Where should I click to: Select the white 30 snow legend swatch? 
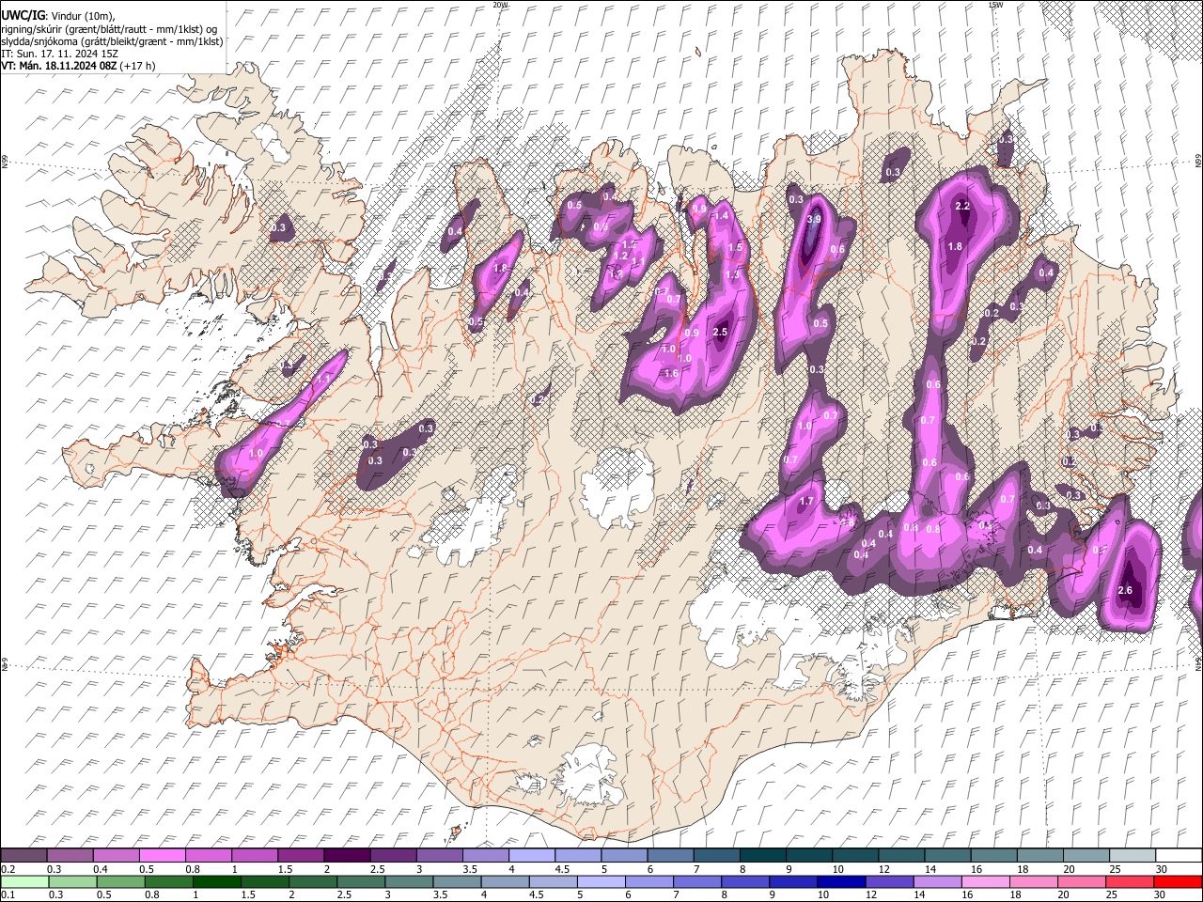[x=1179, y=856]
